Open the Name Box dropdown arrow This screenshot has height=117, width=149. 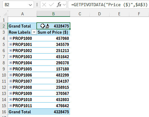click(30, 5)
